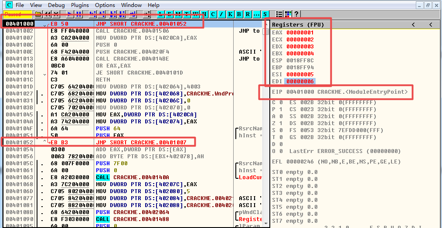
Task: Select EBX register value 00000004
Action: (x=300, y=53)
